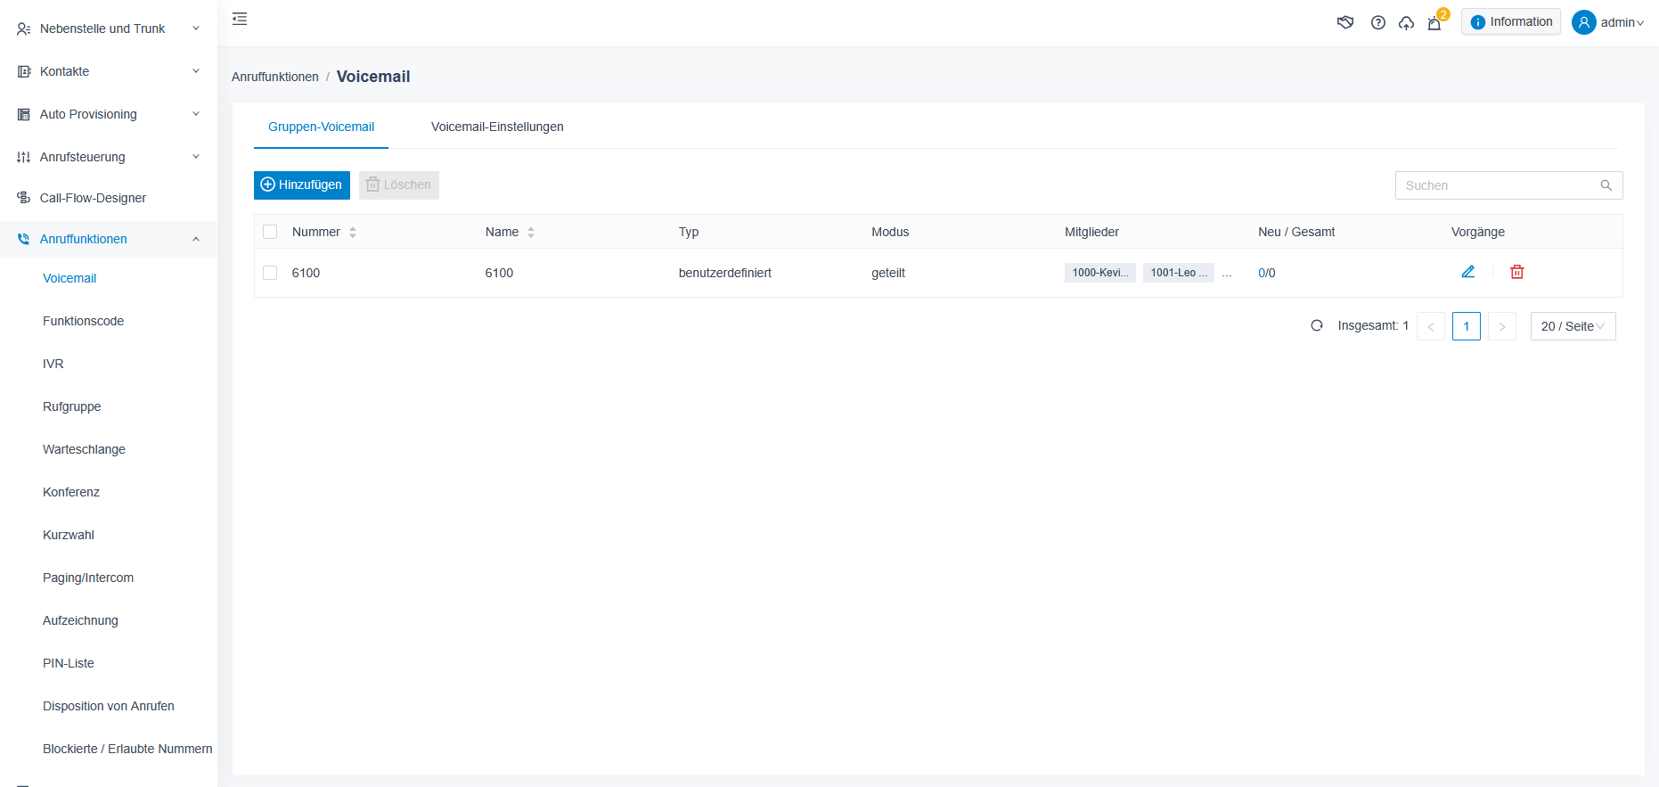
Task: Tick the checkbox for row 6100
Action: coord(270,273)
